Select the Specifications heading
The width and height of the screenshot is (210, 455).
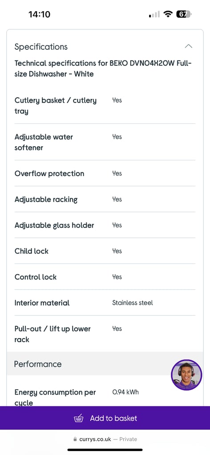coord(41,47)
